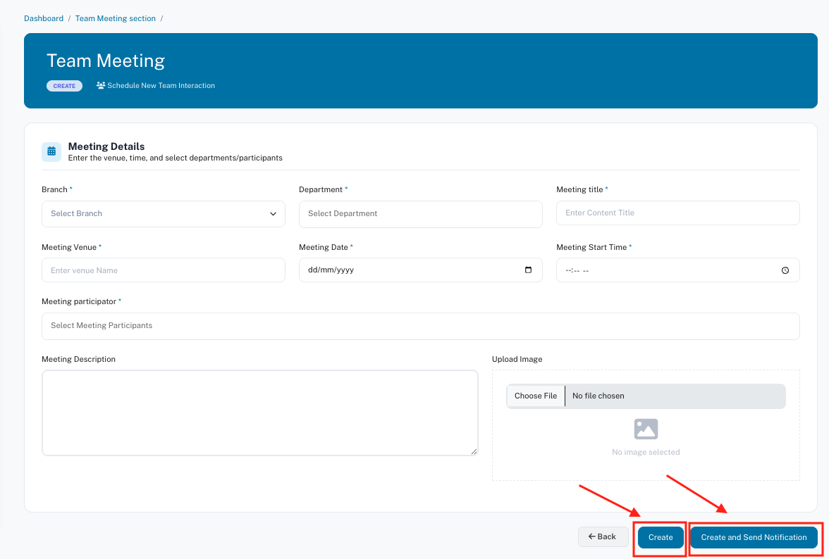Click the people icon next to Schedule New Team Interaction
Screen dimensions: 829x559
[x=101, y=86]
